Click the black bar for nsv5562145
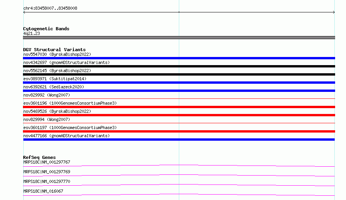 pos(179,74)
